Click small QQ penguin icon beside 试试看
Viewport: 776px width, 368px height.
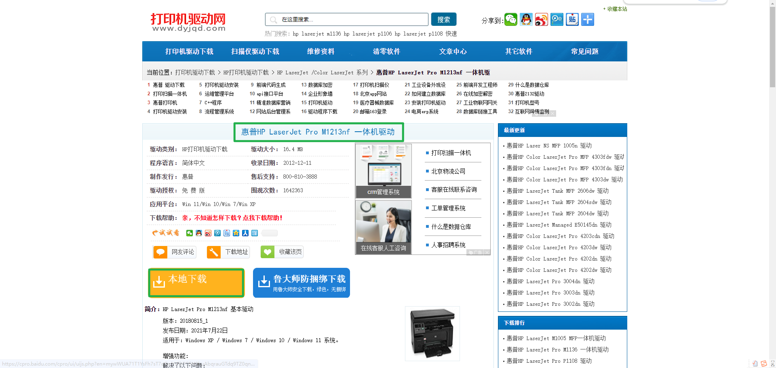click(x=199, y=233)
